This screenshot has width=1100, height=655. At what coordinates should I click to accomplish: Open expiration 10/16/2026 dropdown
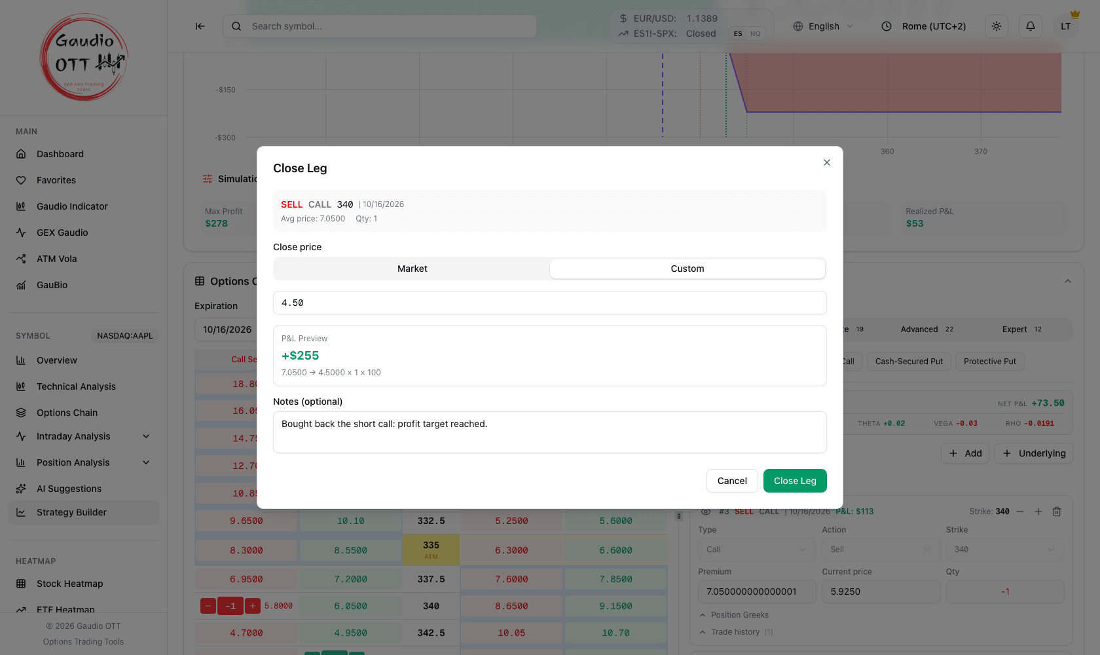click(x=227, y=329)
